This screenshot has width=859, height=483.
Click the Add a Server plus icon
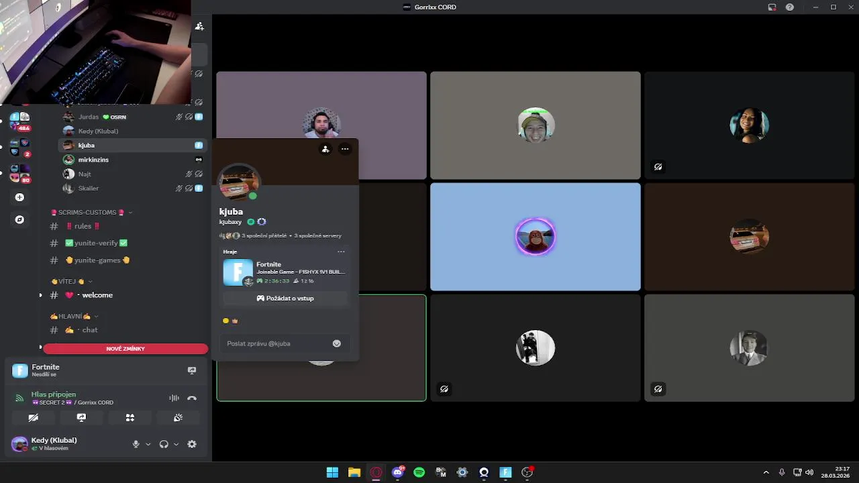pyautogui.click(x=19, y=197)
